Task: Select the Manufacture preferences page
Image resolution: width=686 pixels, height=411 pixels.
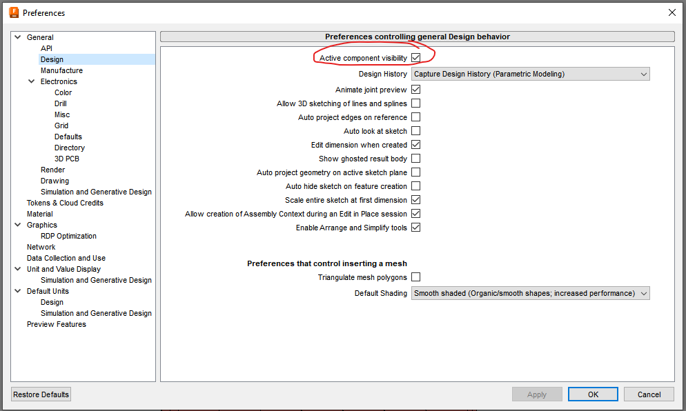Action: point(61,70)
